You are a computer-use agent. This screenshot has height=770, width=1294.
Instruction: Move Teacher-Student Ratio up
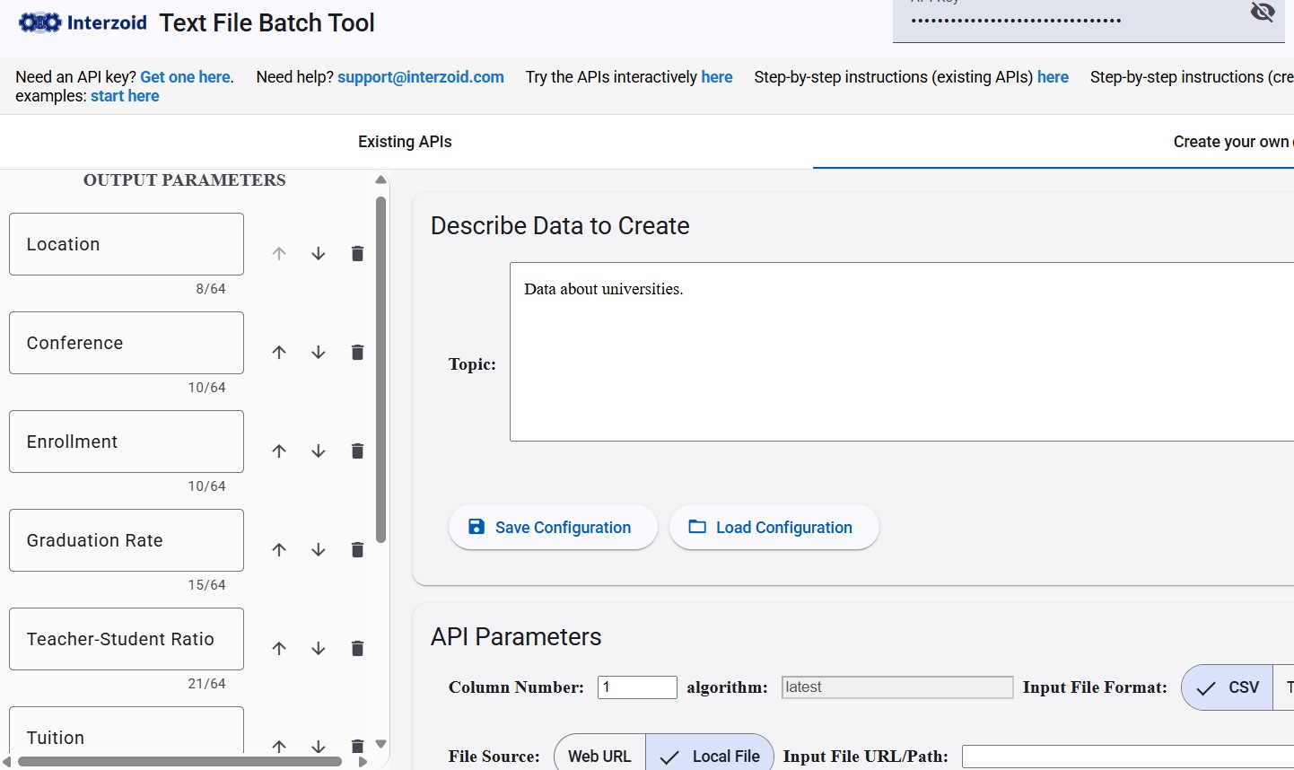pyautogui.click(x=279, y=649)
